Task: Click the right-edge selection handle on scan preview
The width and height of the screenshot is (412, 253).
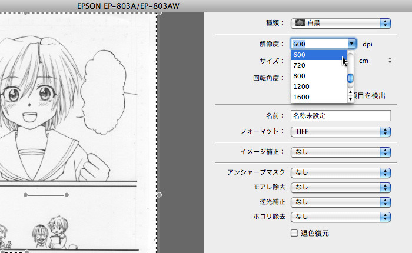Action: (158, 194)
